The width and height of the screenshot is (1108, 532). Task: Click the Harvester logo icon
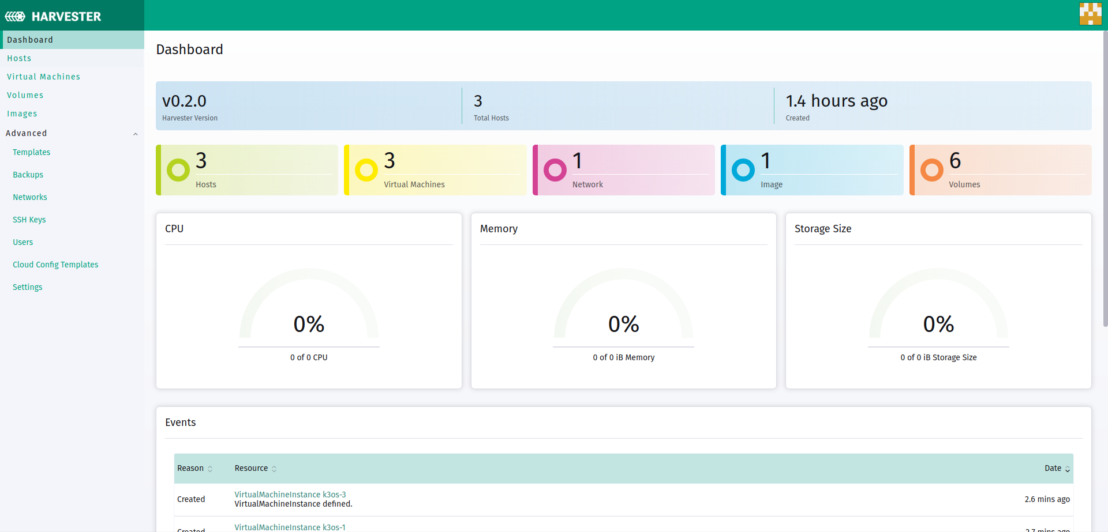point(16,16)
